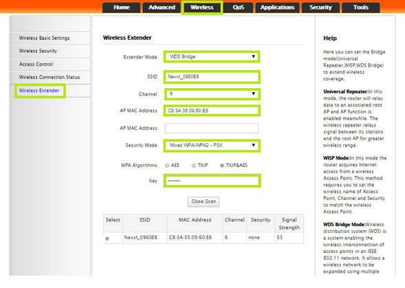The height and width of the screenshot is (288, 405).
Task: Switch to the Advanced tab
Action: coord(162,8)
